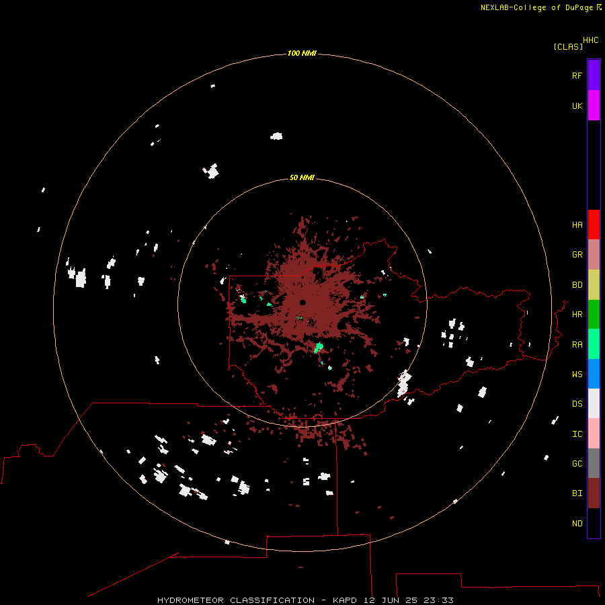Click the HA legend label

pyautogui.click(x=577, y=225)
